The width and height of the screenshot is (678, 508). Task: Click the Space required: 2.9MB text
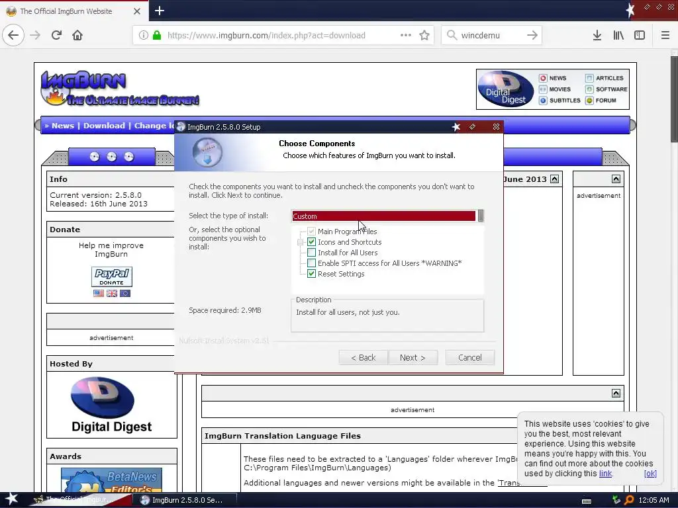click(225, 310)
